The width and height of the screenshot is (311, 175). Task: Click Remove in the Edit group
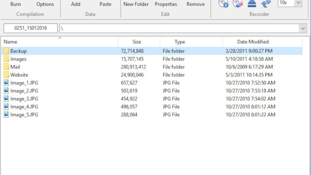[196, 4]
